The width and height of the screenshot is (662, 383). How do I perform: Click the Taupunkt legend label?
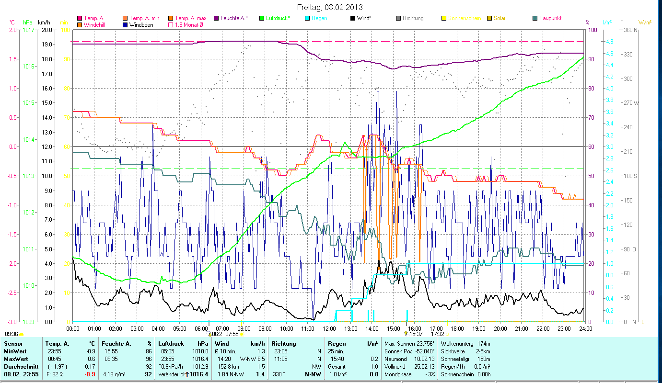coord(550,19)
